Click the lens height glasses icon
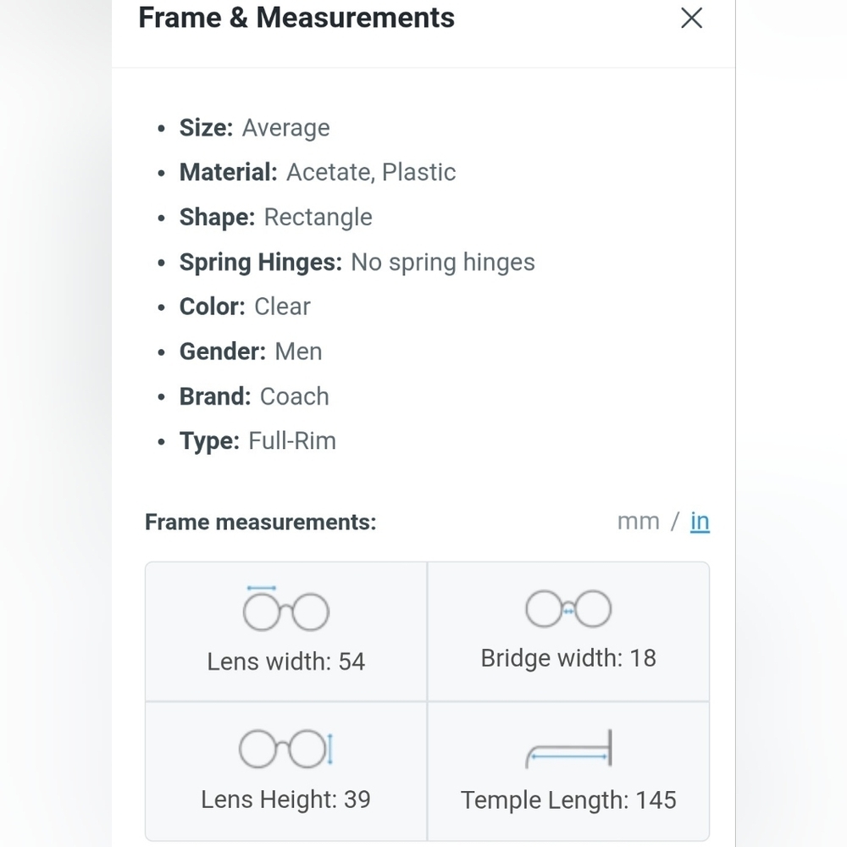 (285, 748)
